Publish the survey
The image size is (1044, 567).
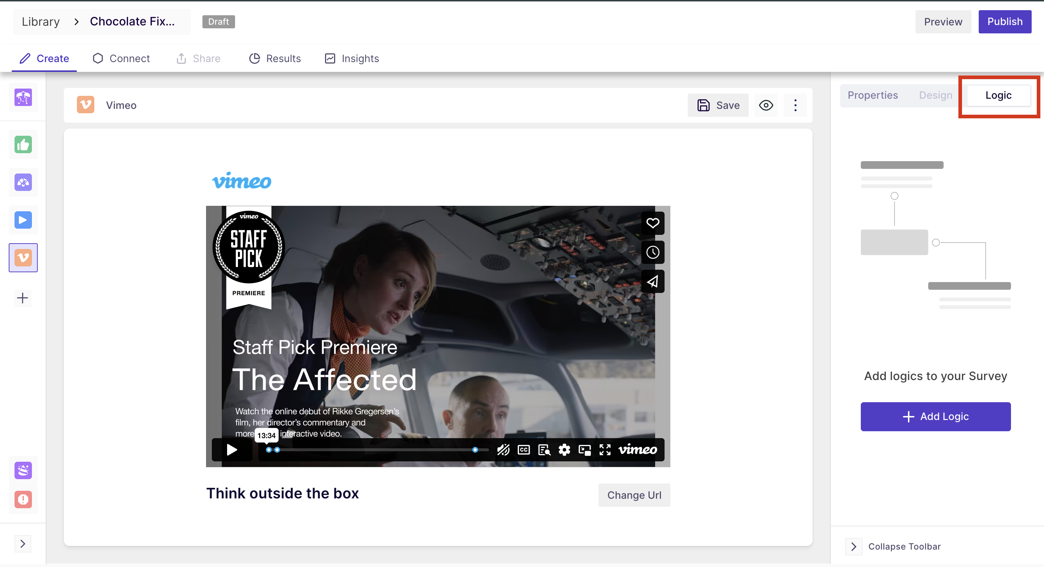(x=1005, y=21)
